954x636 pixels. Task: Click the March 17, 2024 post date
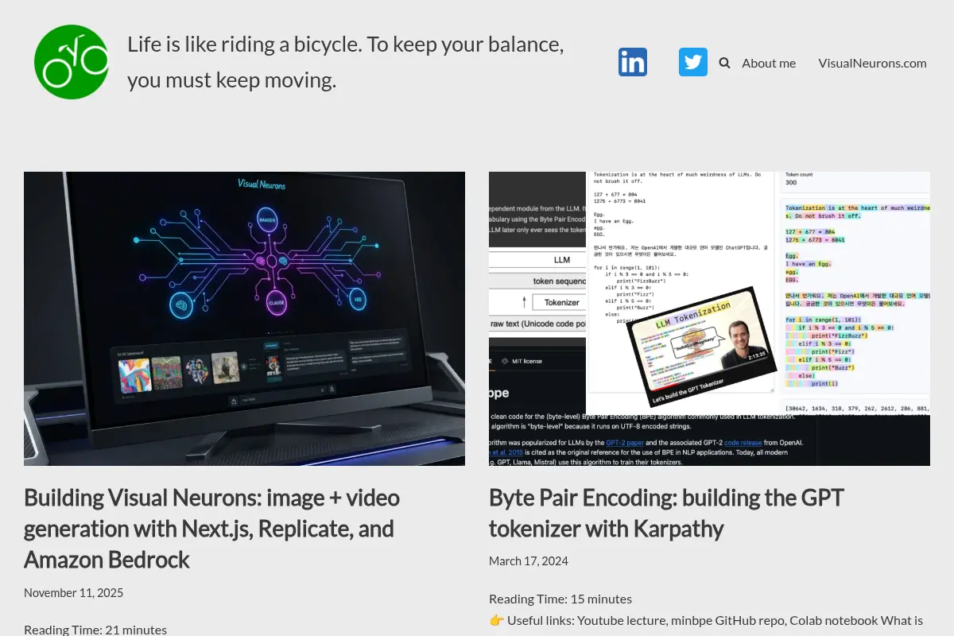click(529, 560)
